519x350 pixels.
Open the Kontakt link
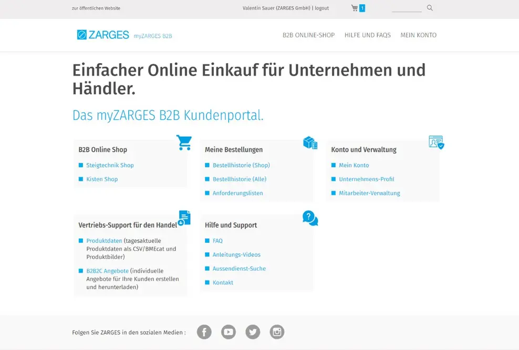coord(223,282)
